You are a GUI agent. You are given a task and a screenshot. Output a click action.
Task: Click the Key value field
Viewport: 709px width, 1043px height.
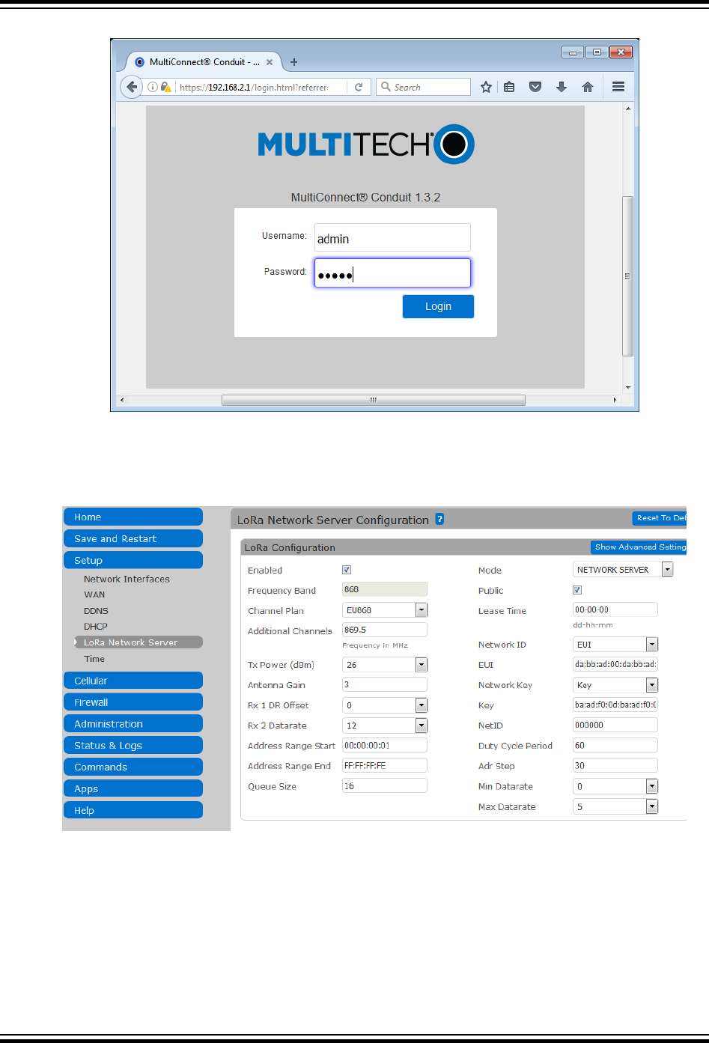pyautogui.click(x=615, y=705)
